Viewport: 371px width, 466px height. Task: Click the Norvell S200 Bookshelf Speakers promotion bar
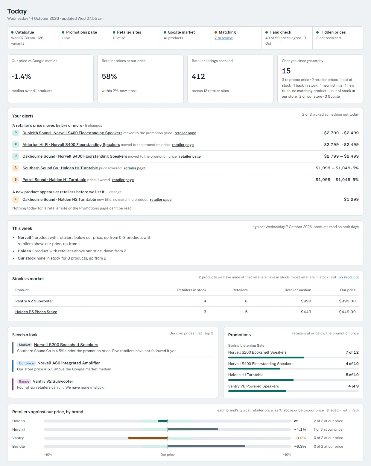pos(293,358)
